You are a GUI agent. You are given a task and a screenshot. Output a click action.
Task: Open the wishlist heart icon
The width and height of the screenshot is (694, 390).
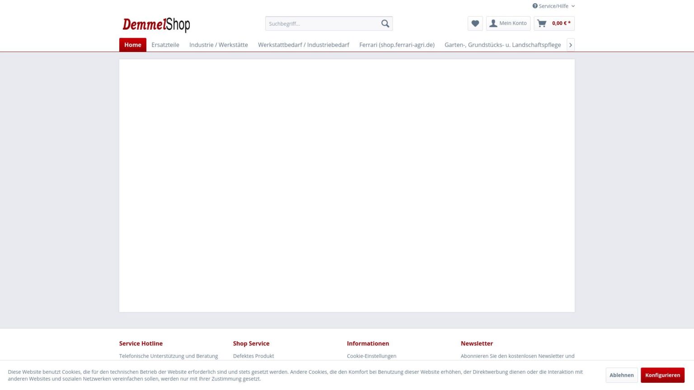[x=475, y=23]
